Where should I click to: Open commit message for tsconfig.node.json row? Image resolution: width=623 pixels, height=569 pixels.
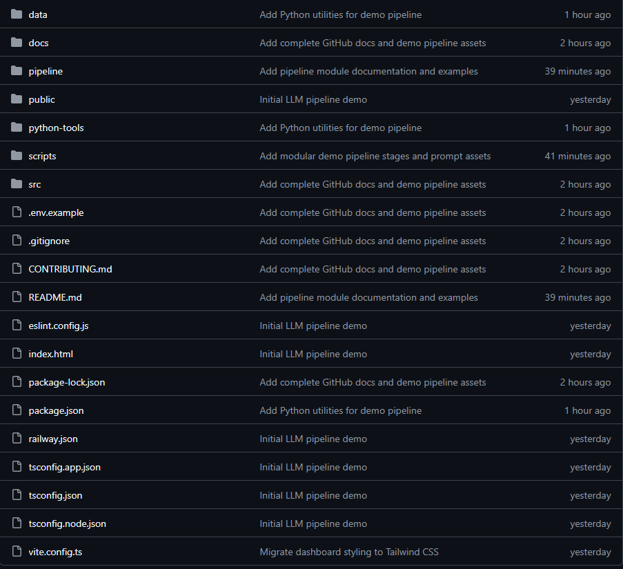313,523
